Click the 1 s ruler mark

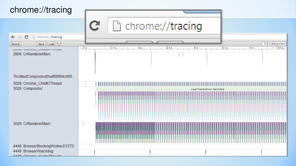(x=85, y=48)
